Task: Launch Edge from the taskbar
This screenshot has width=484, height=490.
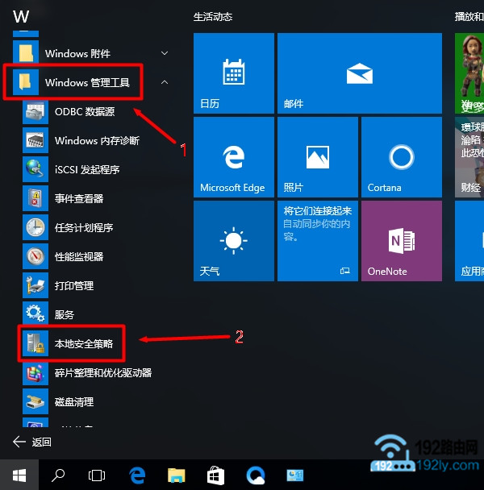Action: click(137, 475)
